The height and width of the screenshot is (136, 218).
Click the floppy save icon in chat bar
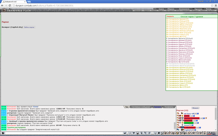click(x=137, y=133)
